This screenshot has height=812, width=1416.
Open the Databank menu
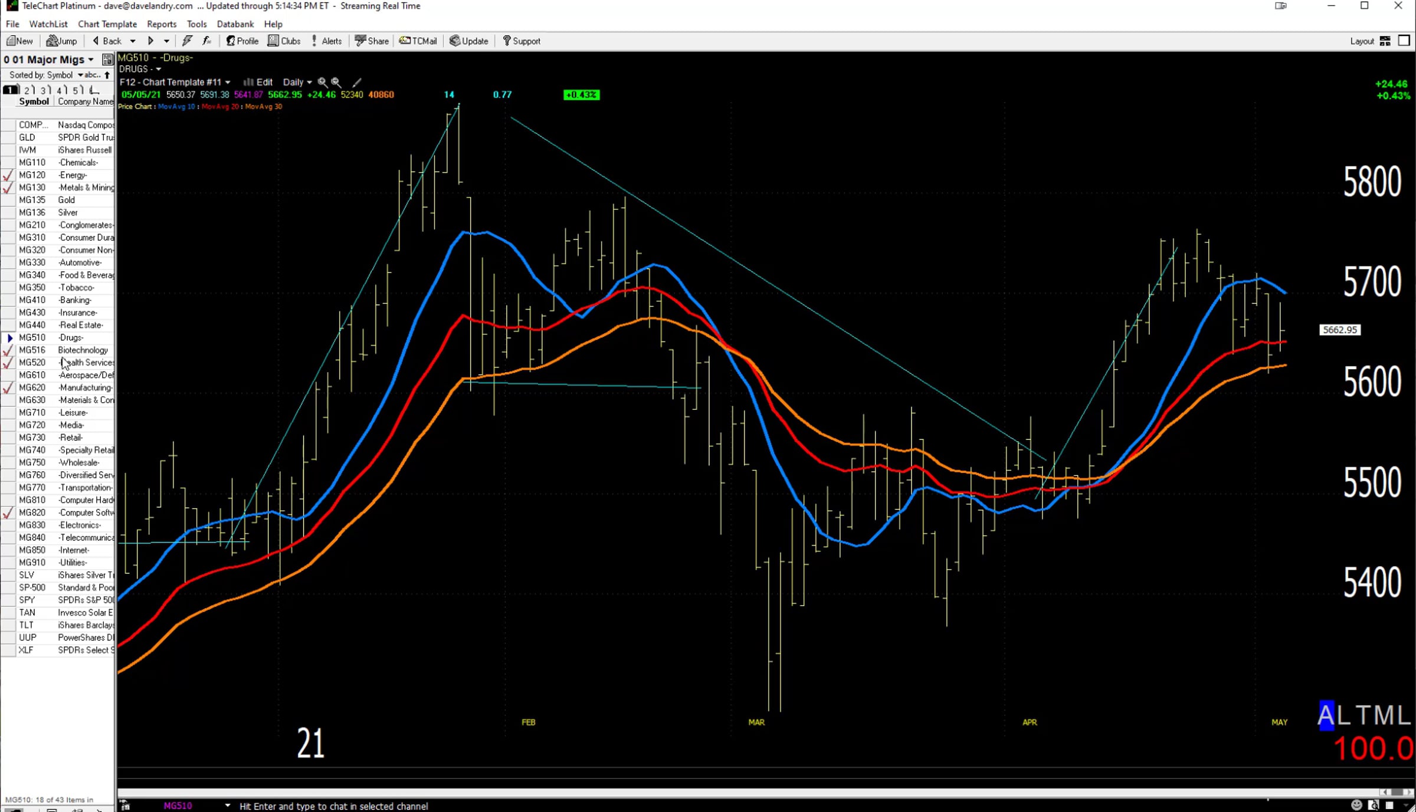click(x=235, y=24)
